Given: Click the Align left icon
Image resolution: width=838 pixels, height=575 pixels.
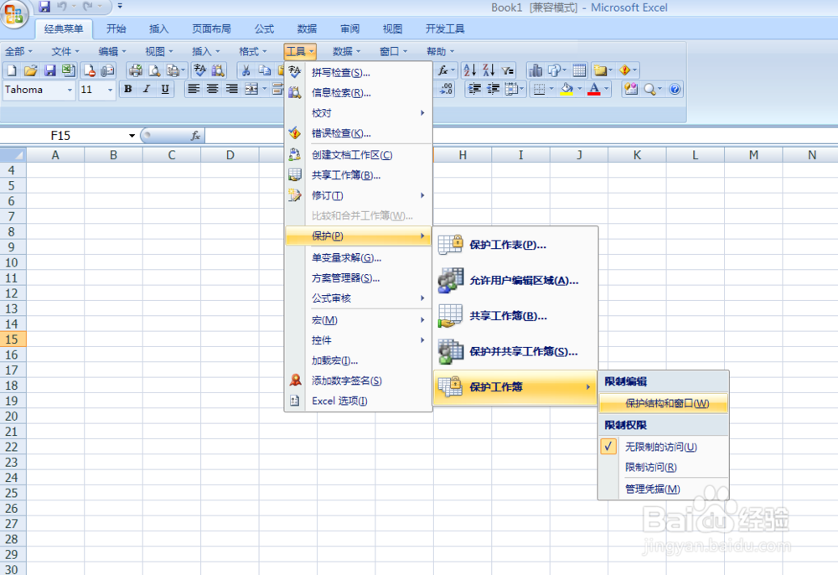Looking at the screenshot, I should 194,89.
